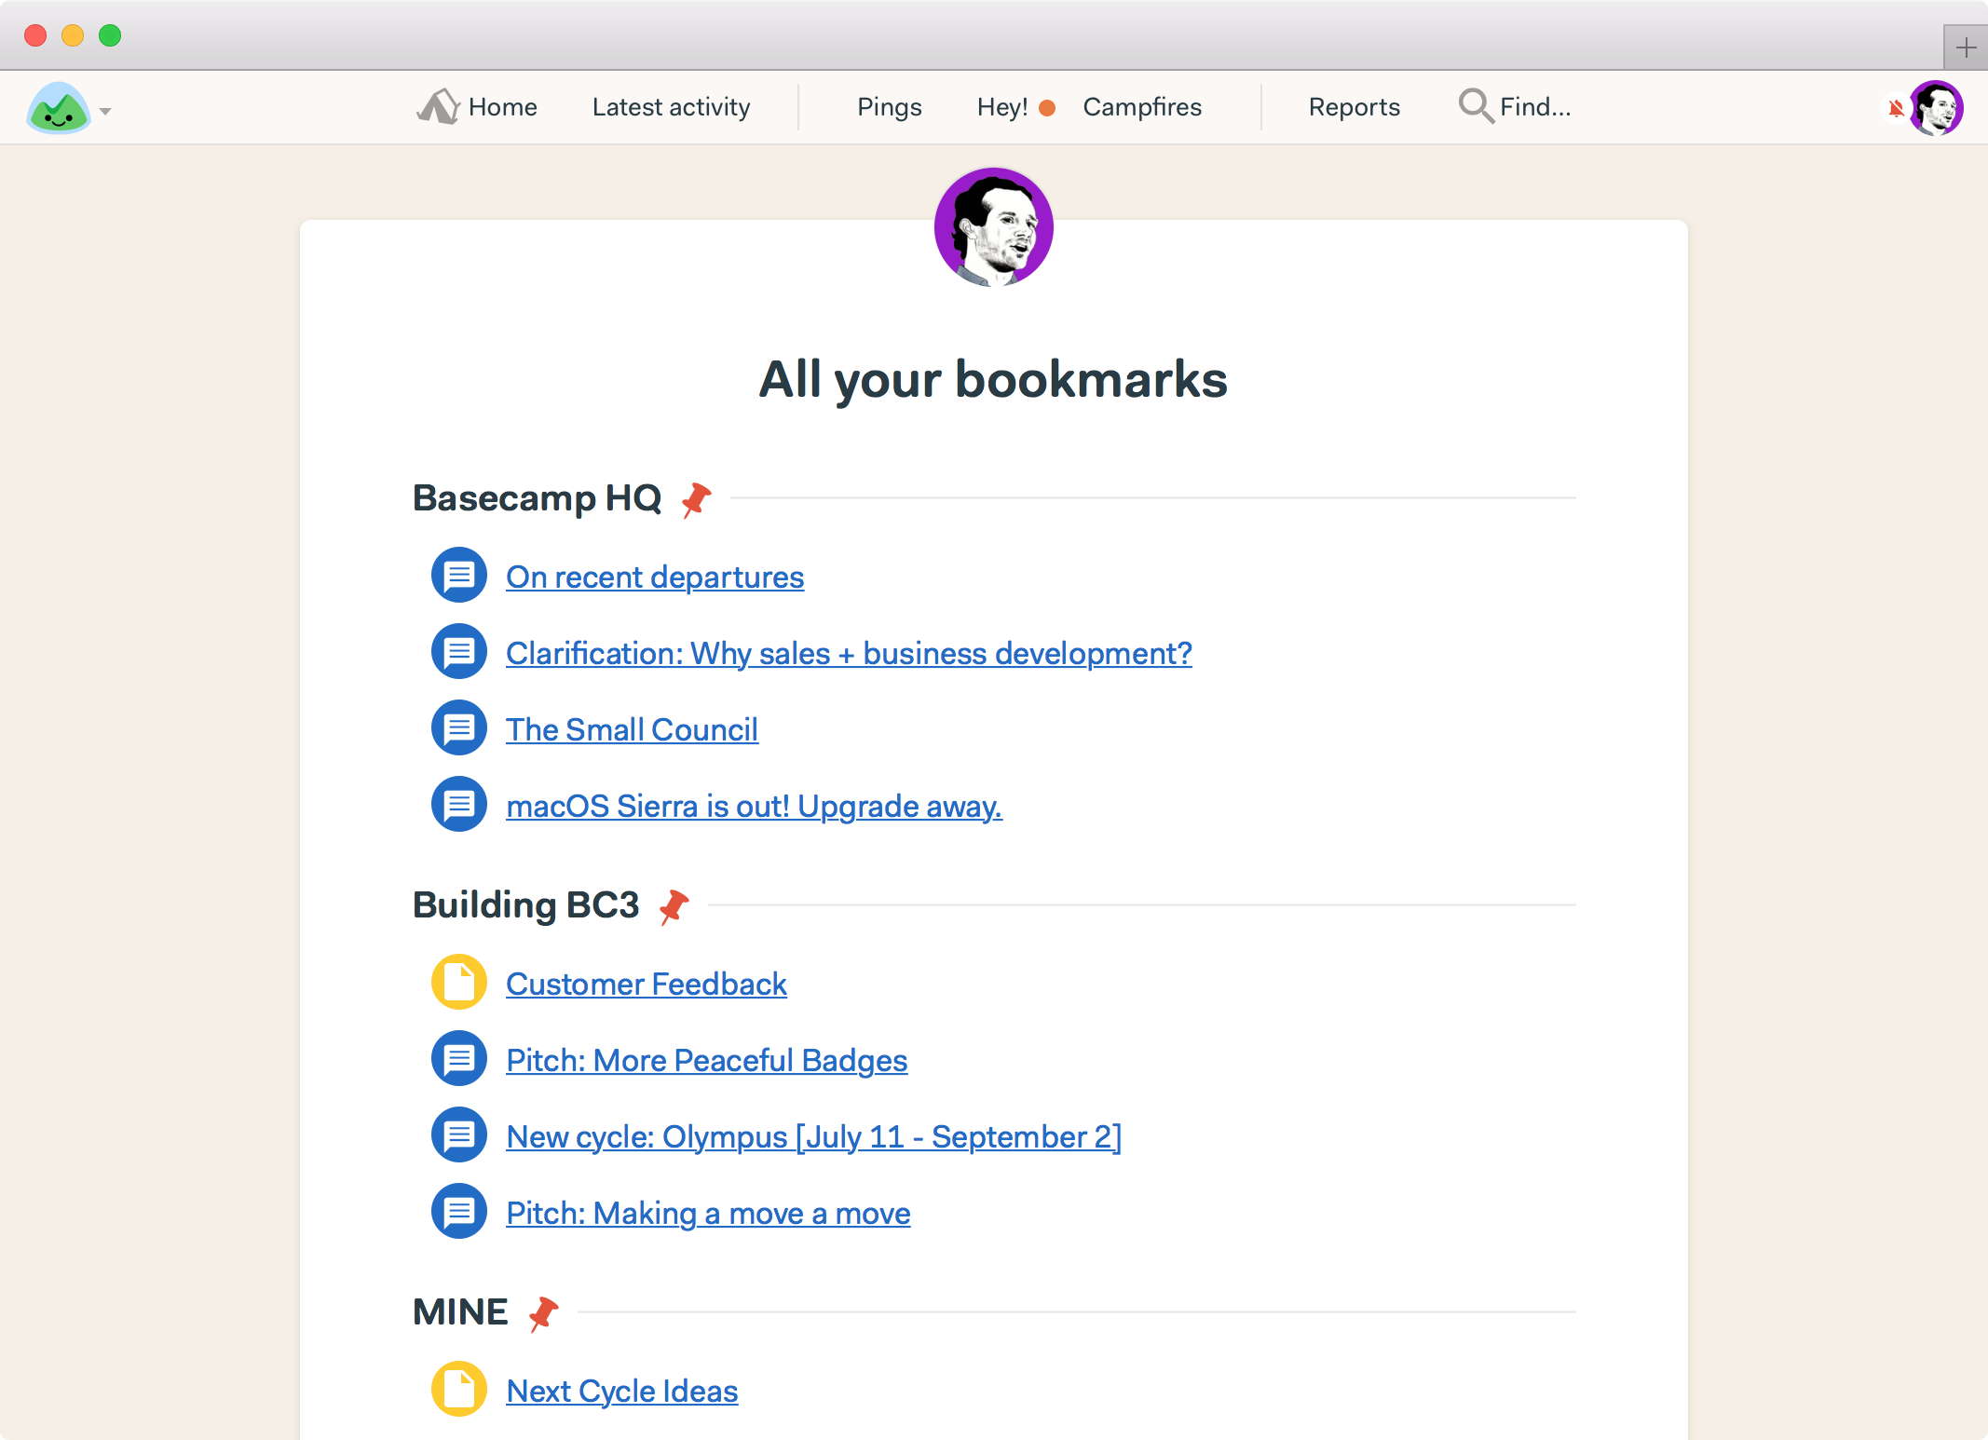
Task: Click message icon beside macOS Sierra bookmark
Action: pyautogui.click(x=459, y=805)
